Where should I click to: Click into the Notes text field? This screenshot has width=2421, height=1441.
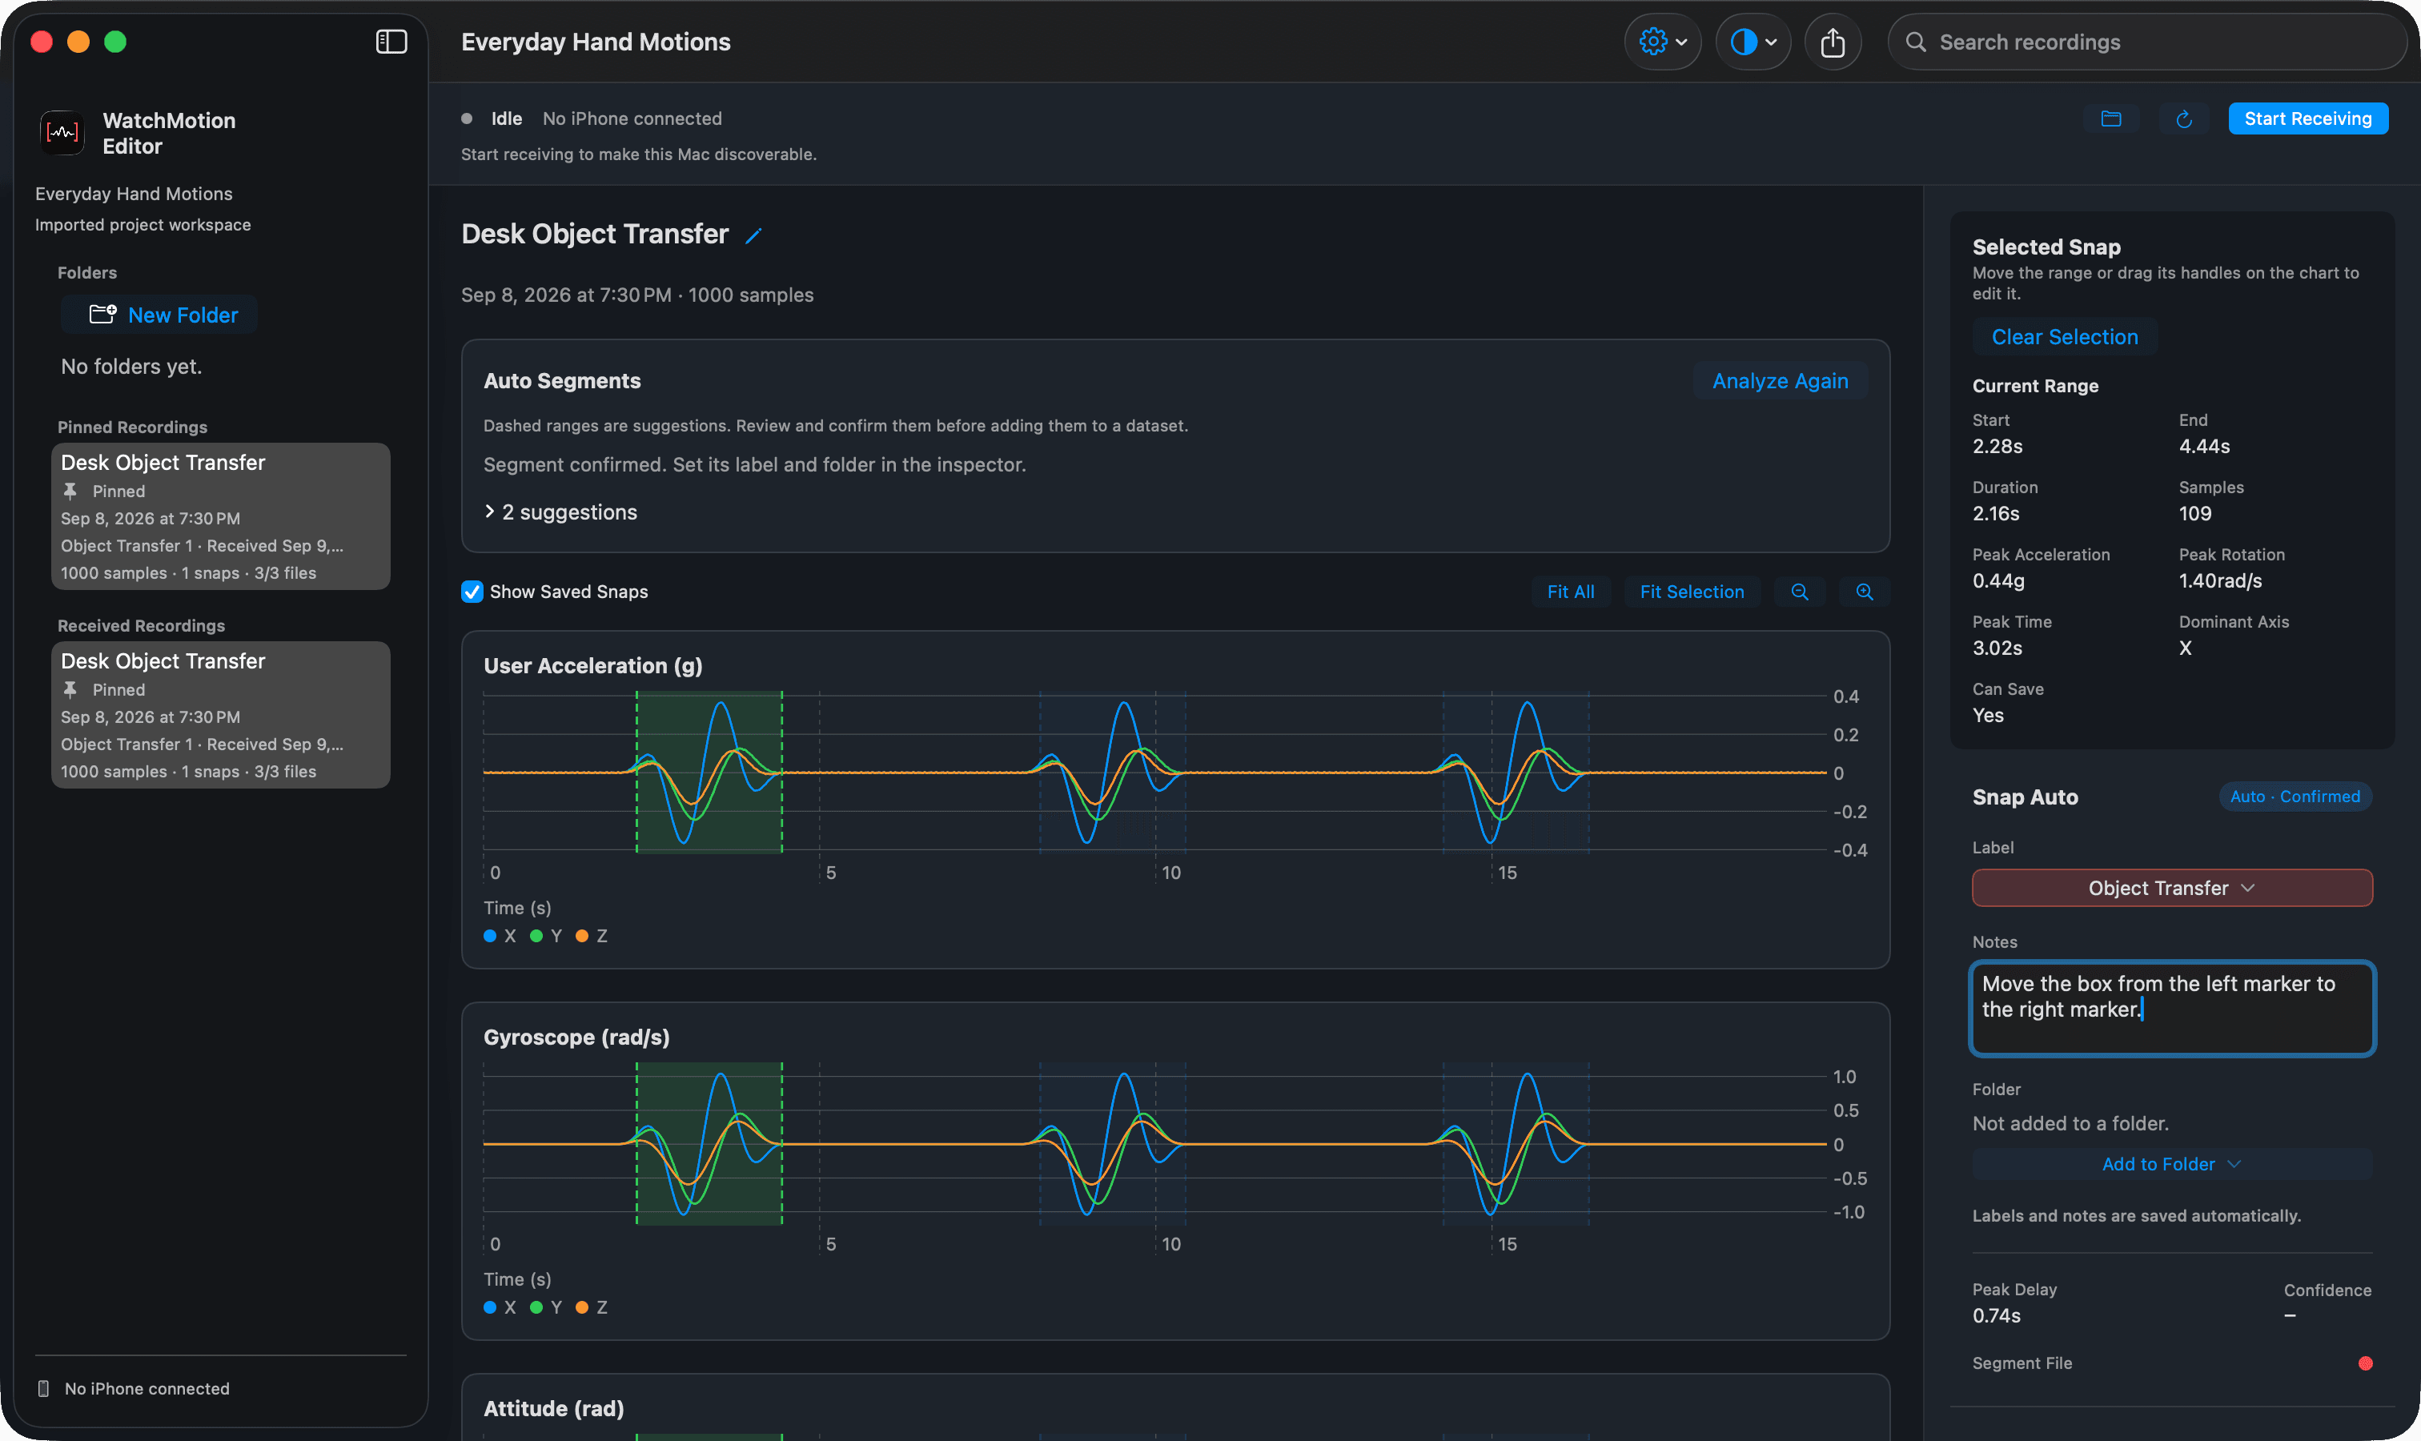click(2171, 1008)
